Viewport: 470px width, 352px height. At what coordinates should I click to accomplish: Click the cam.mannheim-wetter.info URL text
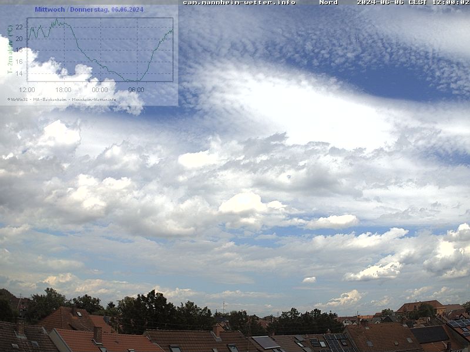click(239, 2)
